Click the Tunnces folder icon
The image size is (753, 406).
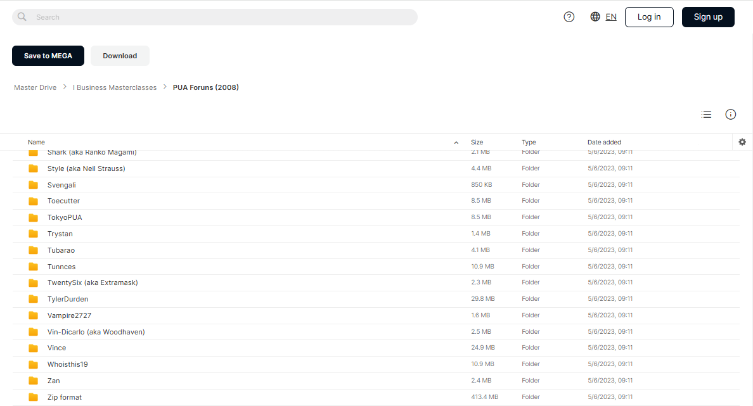33,267
